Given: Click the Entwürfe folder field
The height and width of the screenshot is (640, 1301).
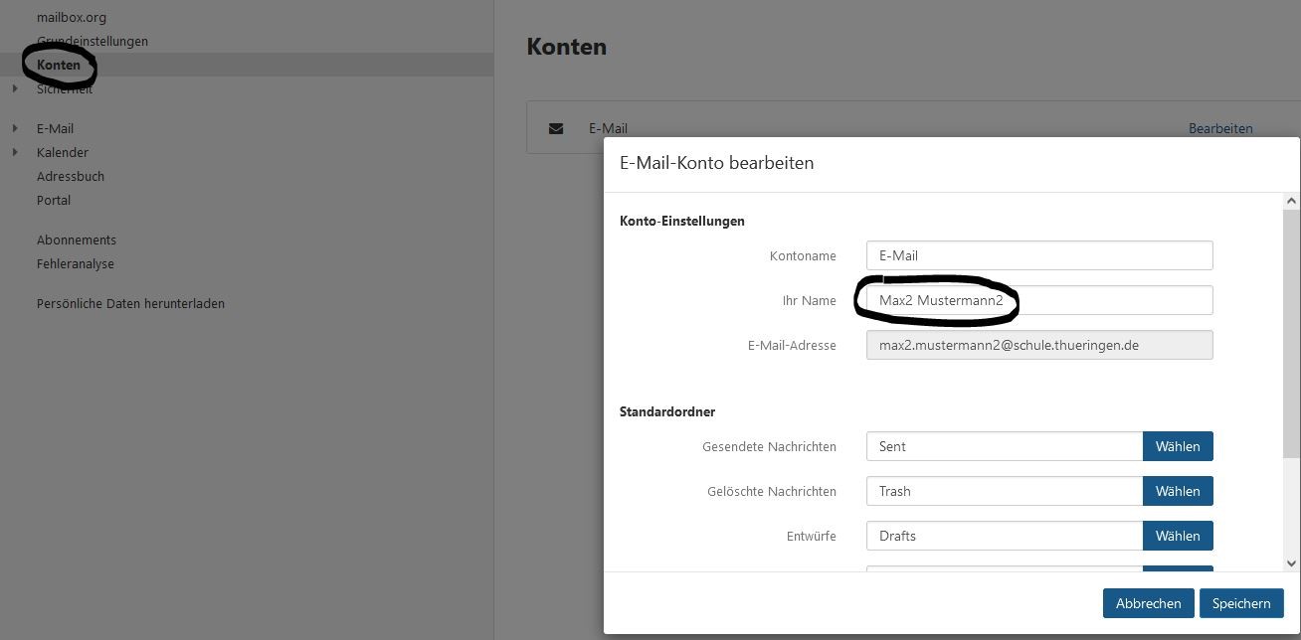Looking at the screenshot, I should (x=1005, y=536).
